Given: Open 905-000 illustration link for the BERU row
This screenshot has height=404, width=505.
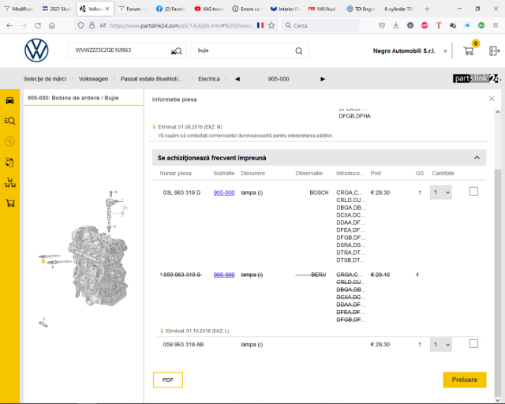Looking at the screenshot, I should point(224,275).
